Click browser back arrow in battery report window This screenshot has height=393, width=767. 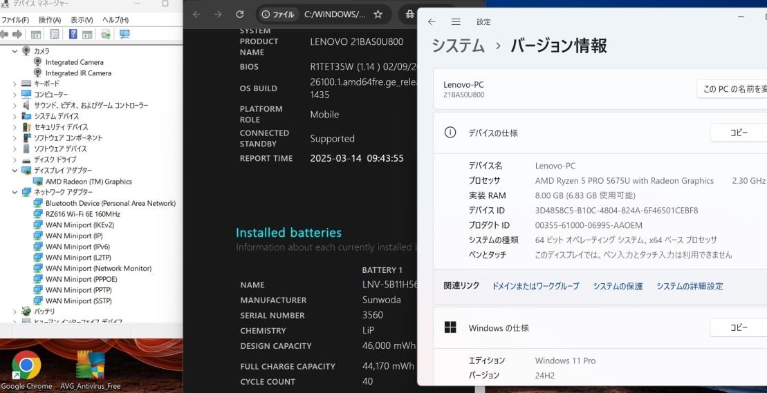(196, 14)
